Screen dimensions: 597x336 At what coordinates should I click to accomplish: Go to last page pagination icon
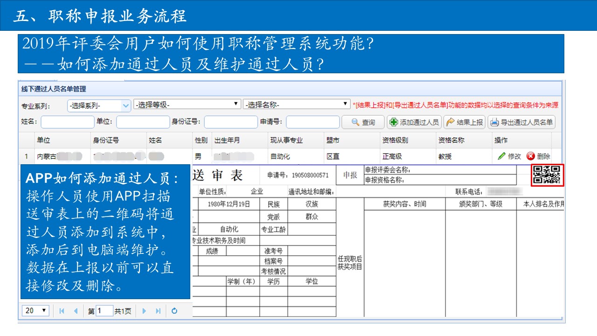pyautogui.click(x=158, y=311)
